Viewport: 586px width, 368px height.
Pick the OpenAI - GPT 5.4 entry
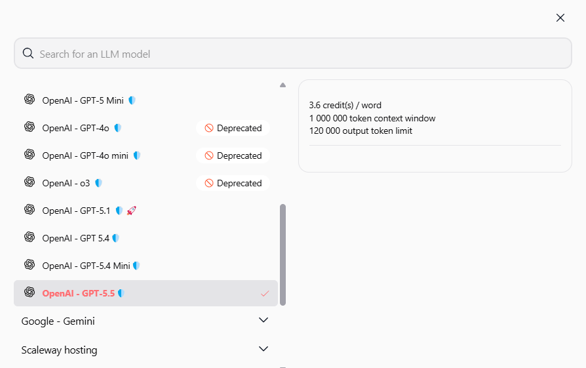[75, 238]
